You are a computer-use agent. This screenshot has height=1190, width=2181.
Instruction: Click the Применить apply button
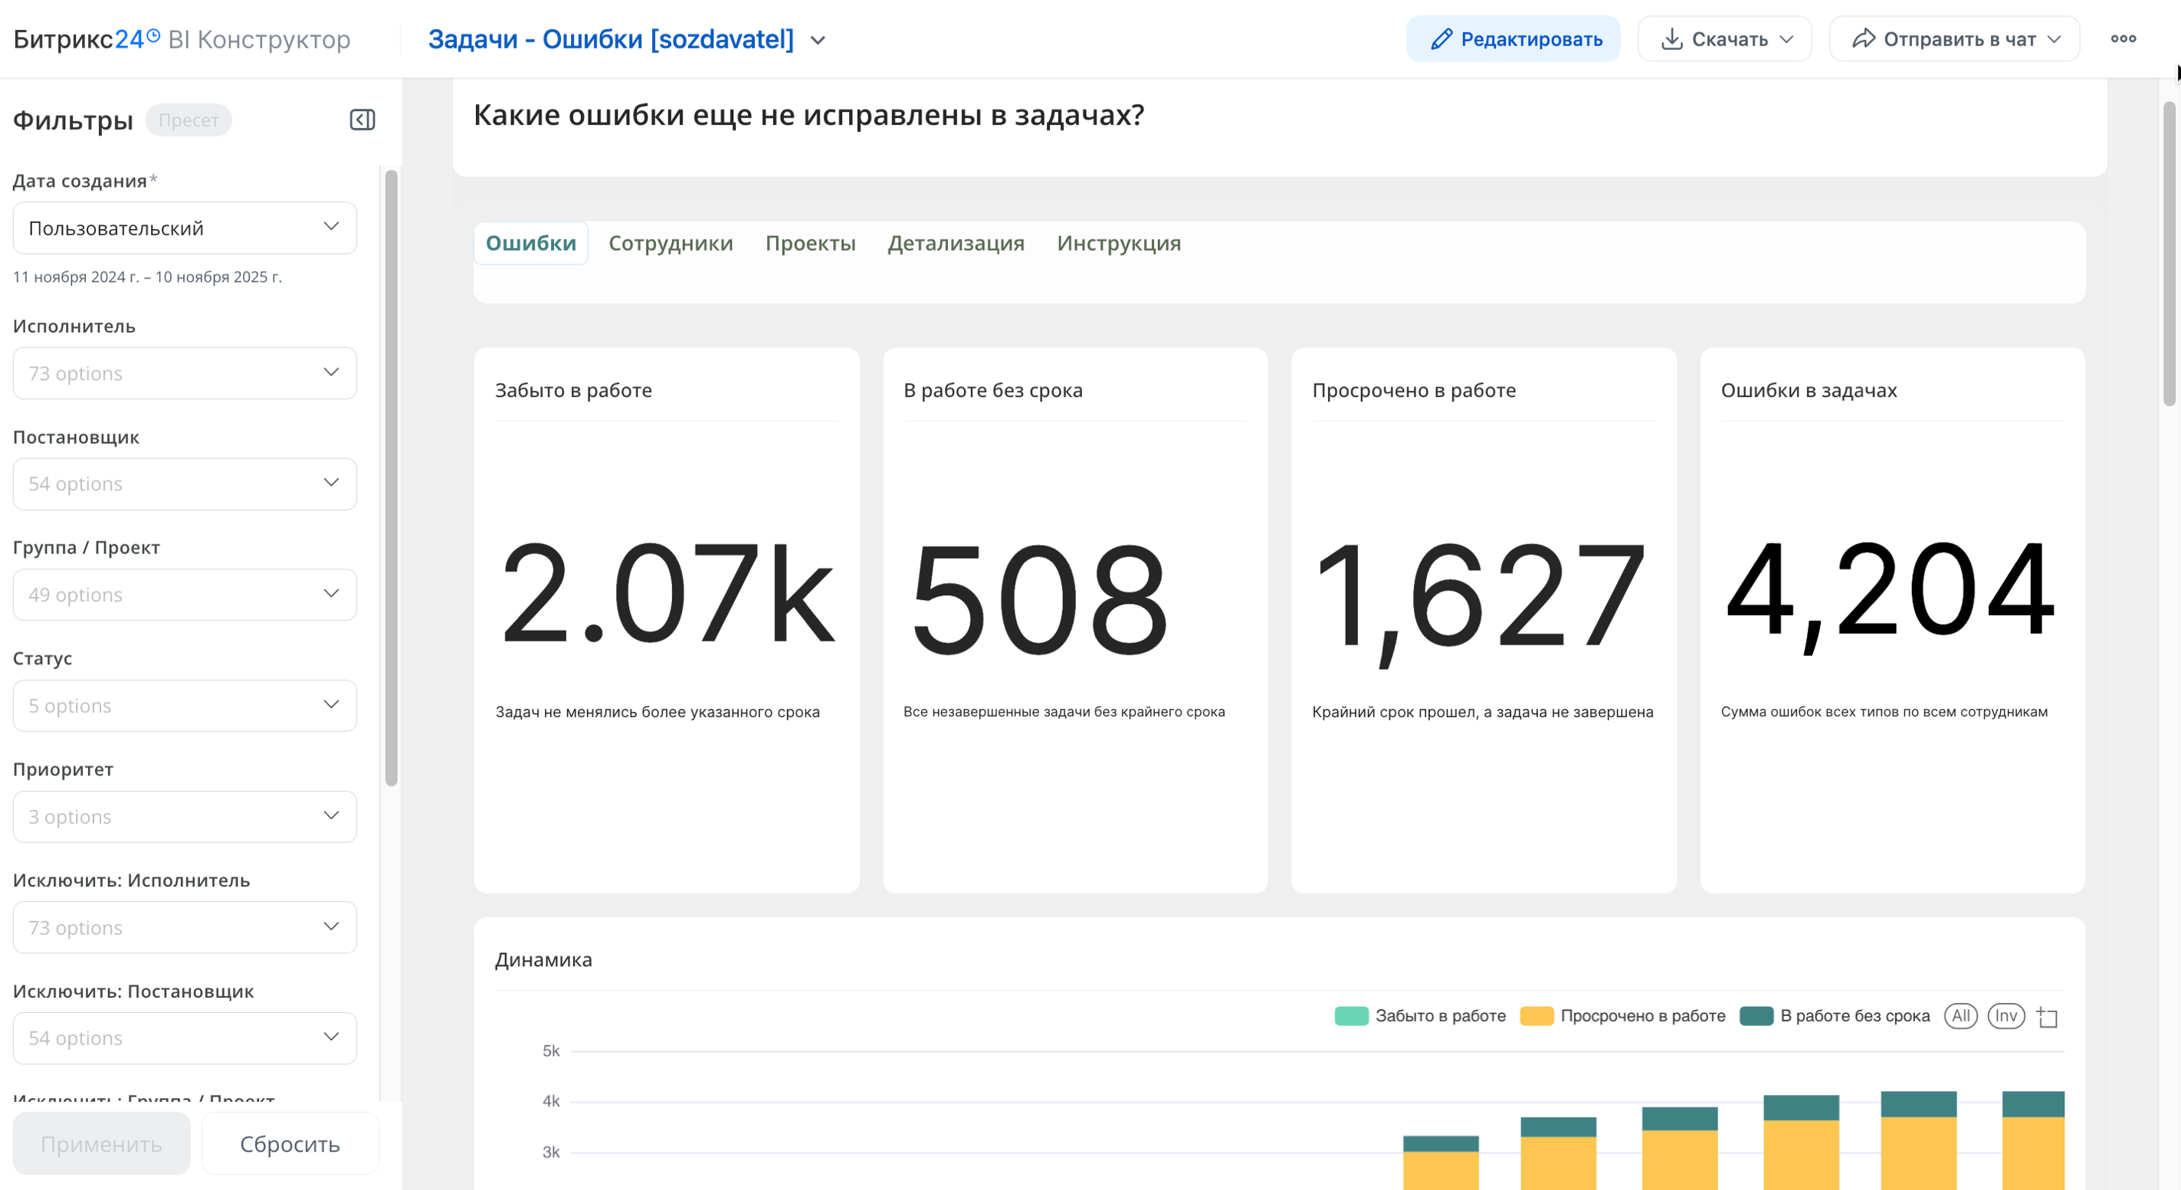coord(102,1144)
